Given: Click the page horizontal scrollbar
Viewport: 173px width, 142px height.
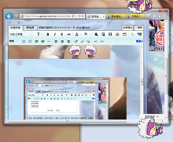Looking at the screenshot, I should (x=67, y=121).
